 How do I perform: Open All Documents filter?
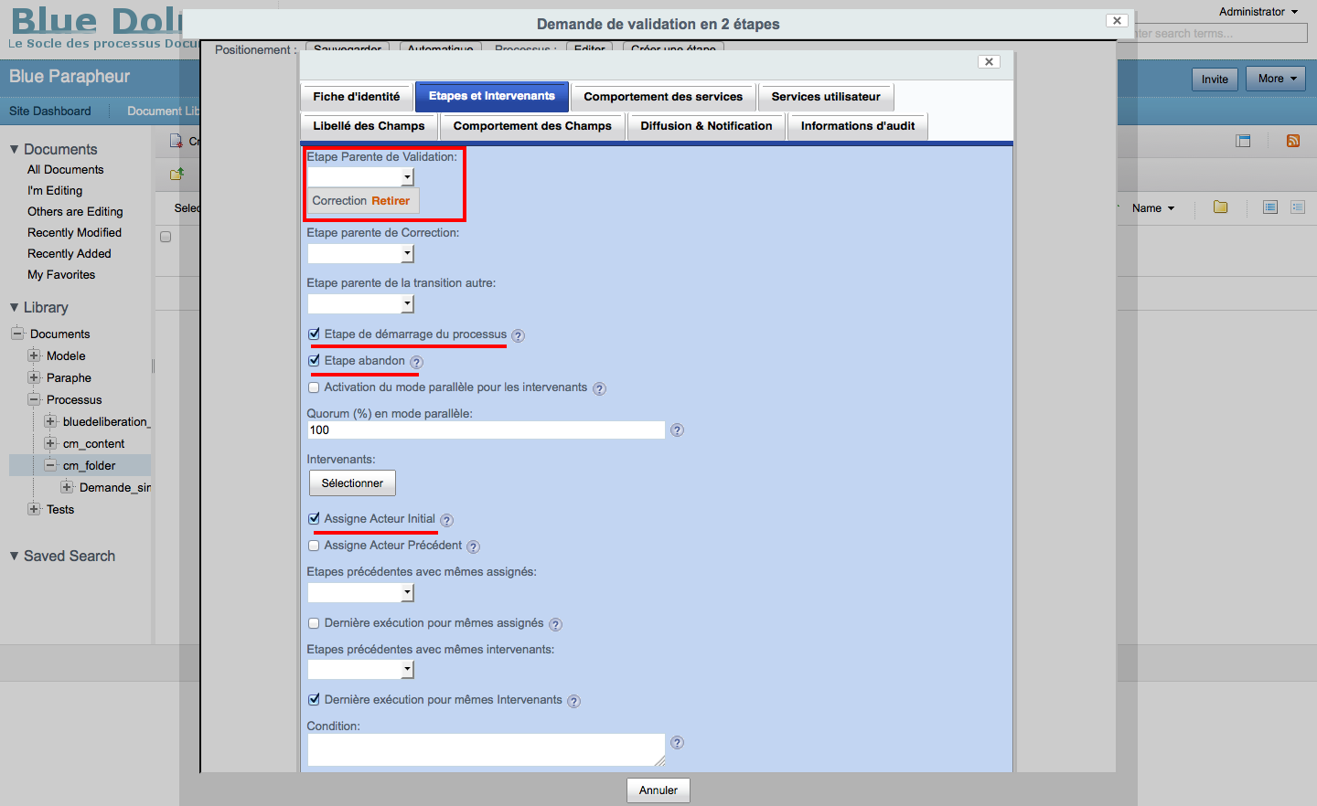66,170
